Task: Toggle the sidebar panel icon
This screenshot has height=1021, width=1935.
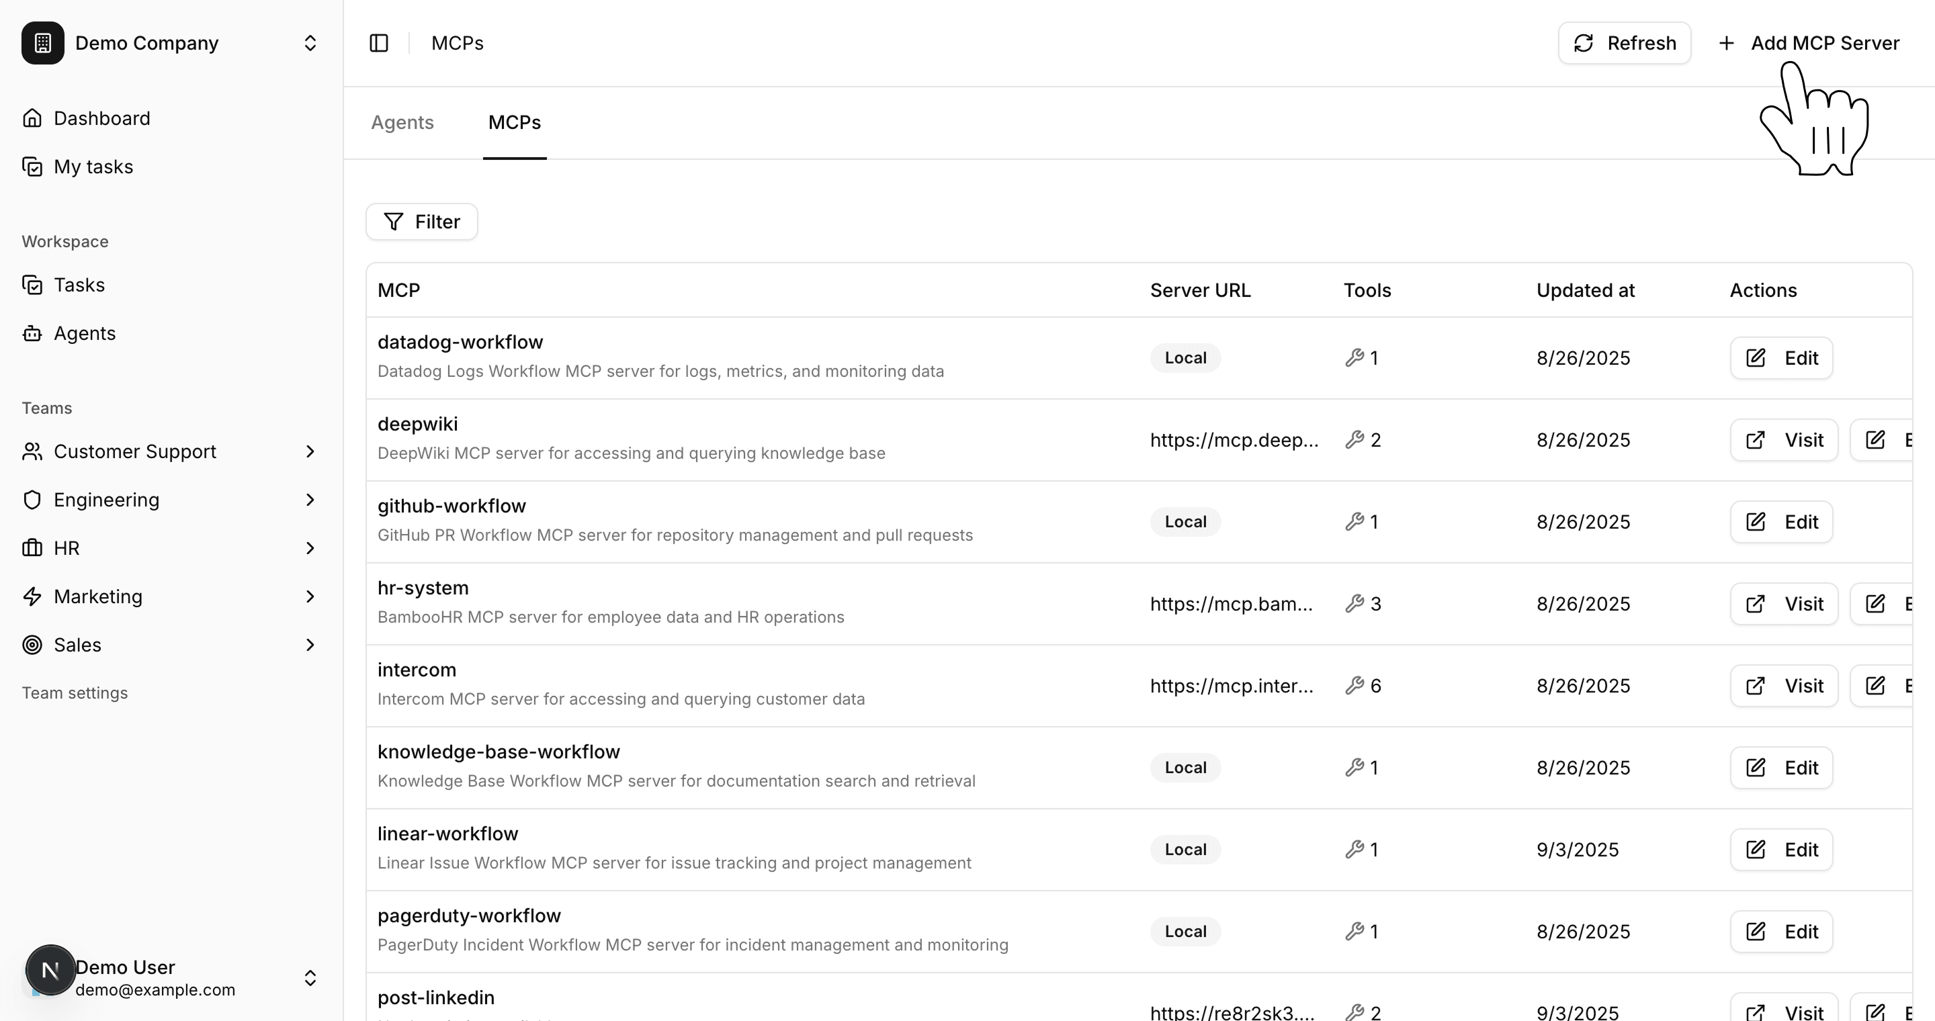Action: (x=378, y=43)
